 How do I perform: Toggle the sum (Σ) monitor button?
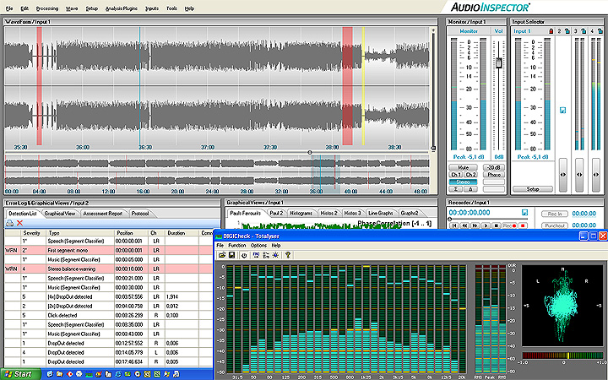tap(456, 189)
